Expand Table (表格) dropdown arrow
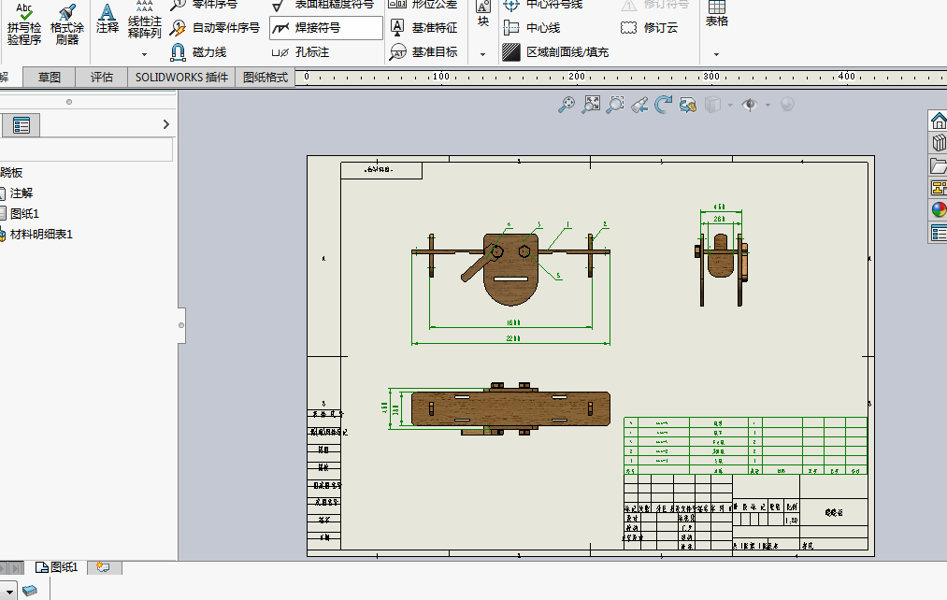 pyautogui.click(x=716, y=55)
